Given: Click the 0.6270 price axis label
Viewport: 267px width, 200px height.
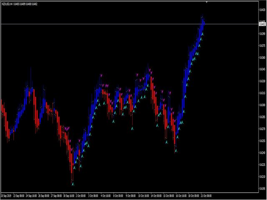Looking at the screenshot, I should [x=262, y=129].
